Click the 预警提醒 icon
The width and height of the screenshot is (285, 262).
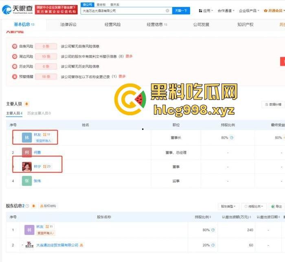tap(15, 77)
